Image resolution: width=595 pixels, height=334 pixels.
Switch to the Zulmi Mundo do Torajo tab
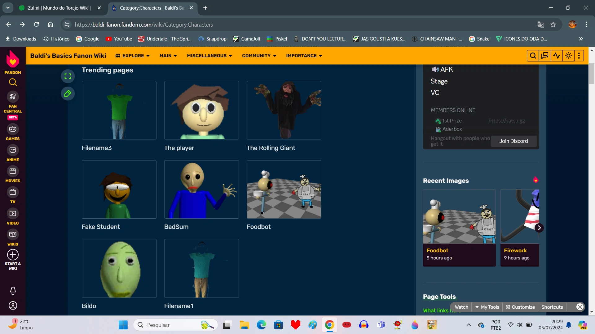[59, 8]
